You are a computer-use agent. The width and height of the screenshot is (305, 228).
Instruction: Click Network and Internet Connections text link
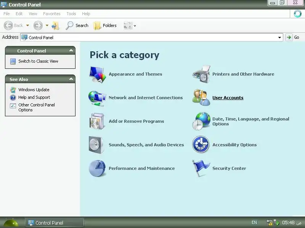click(x=146, y=98)
